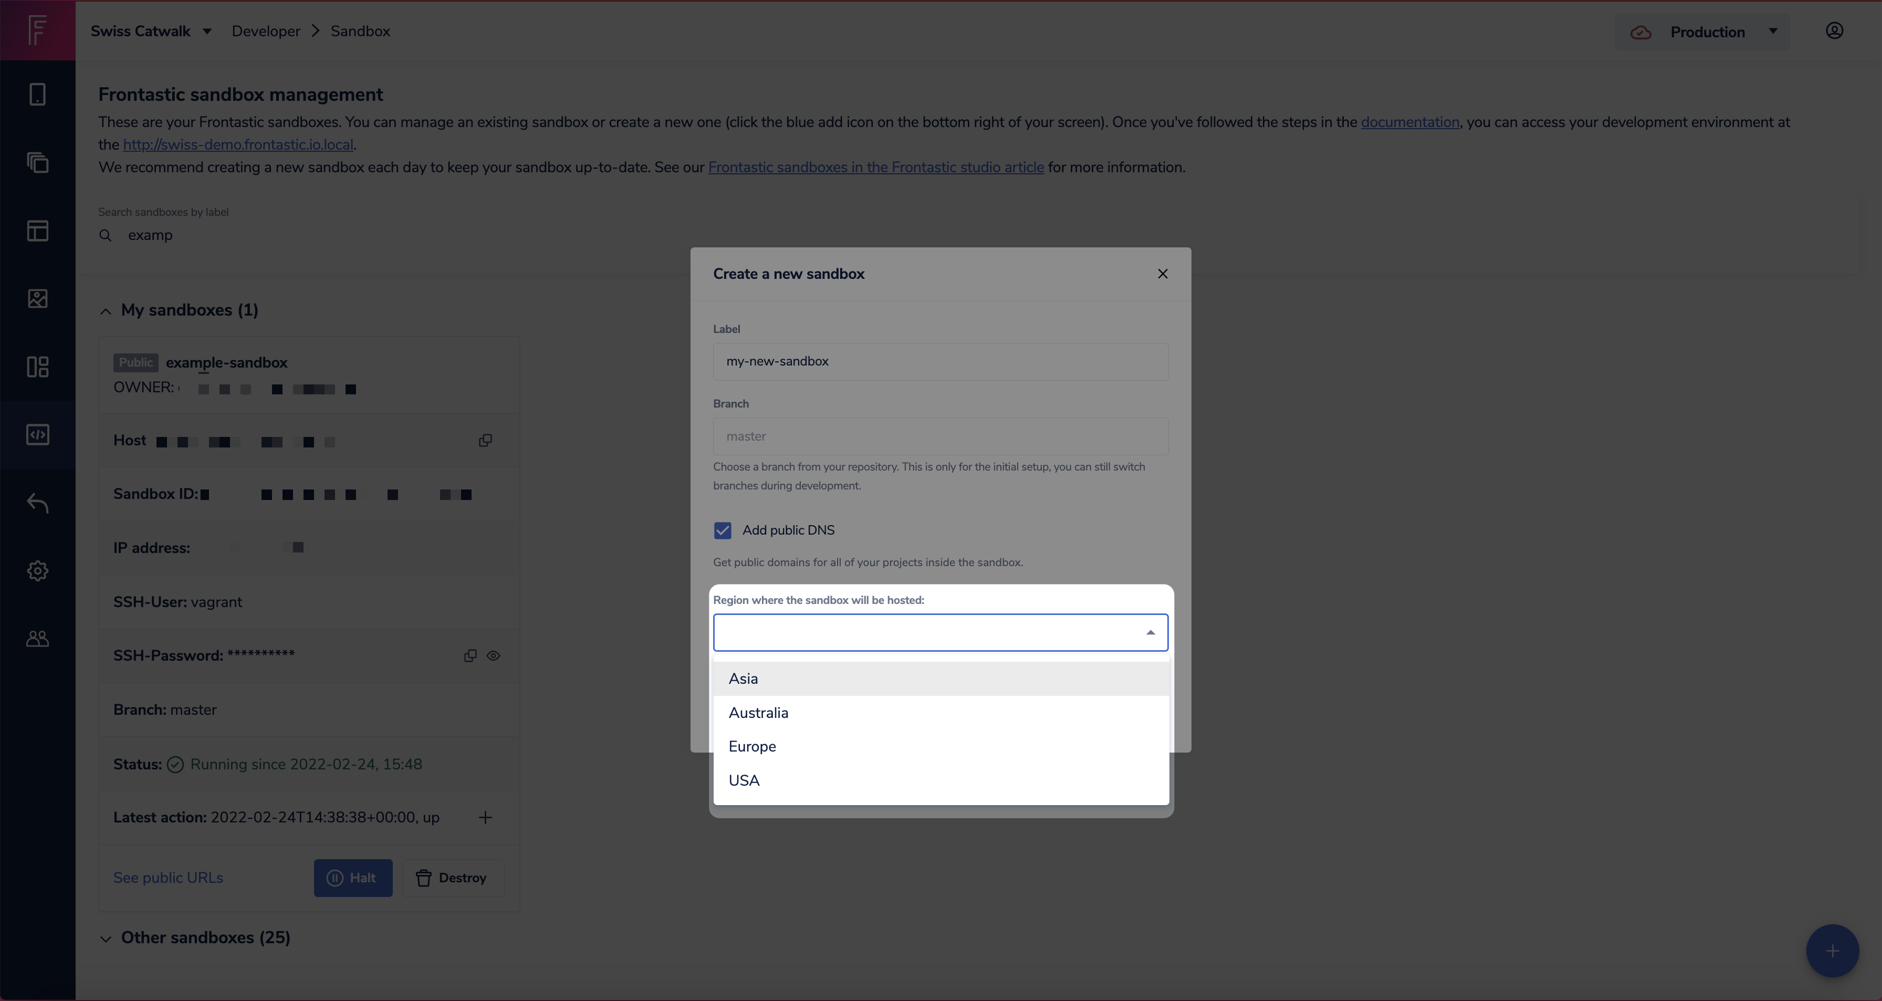
Task: Open the media image icon in sidebar
Action: pos(37,299)
